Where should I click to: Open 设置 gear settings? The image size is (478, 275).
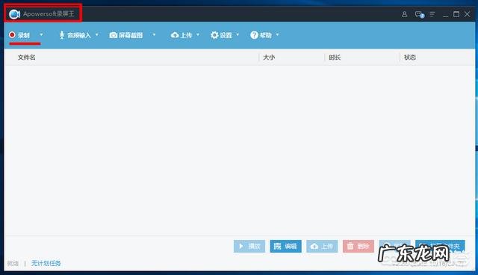coord(221,35)
